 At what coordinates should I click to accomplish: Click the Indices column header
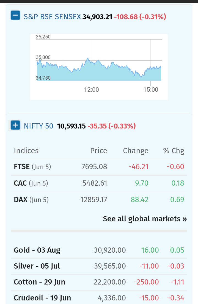pos(26,151)
